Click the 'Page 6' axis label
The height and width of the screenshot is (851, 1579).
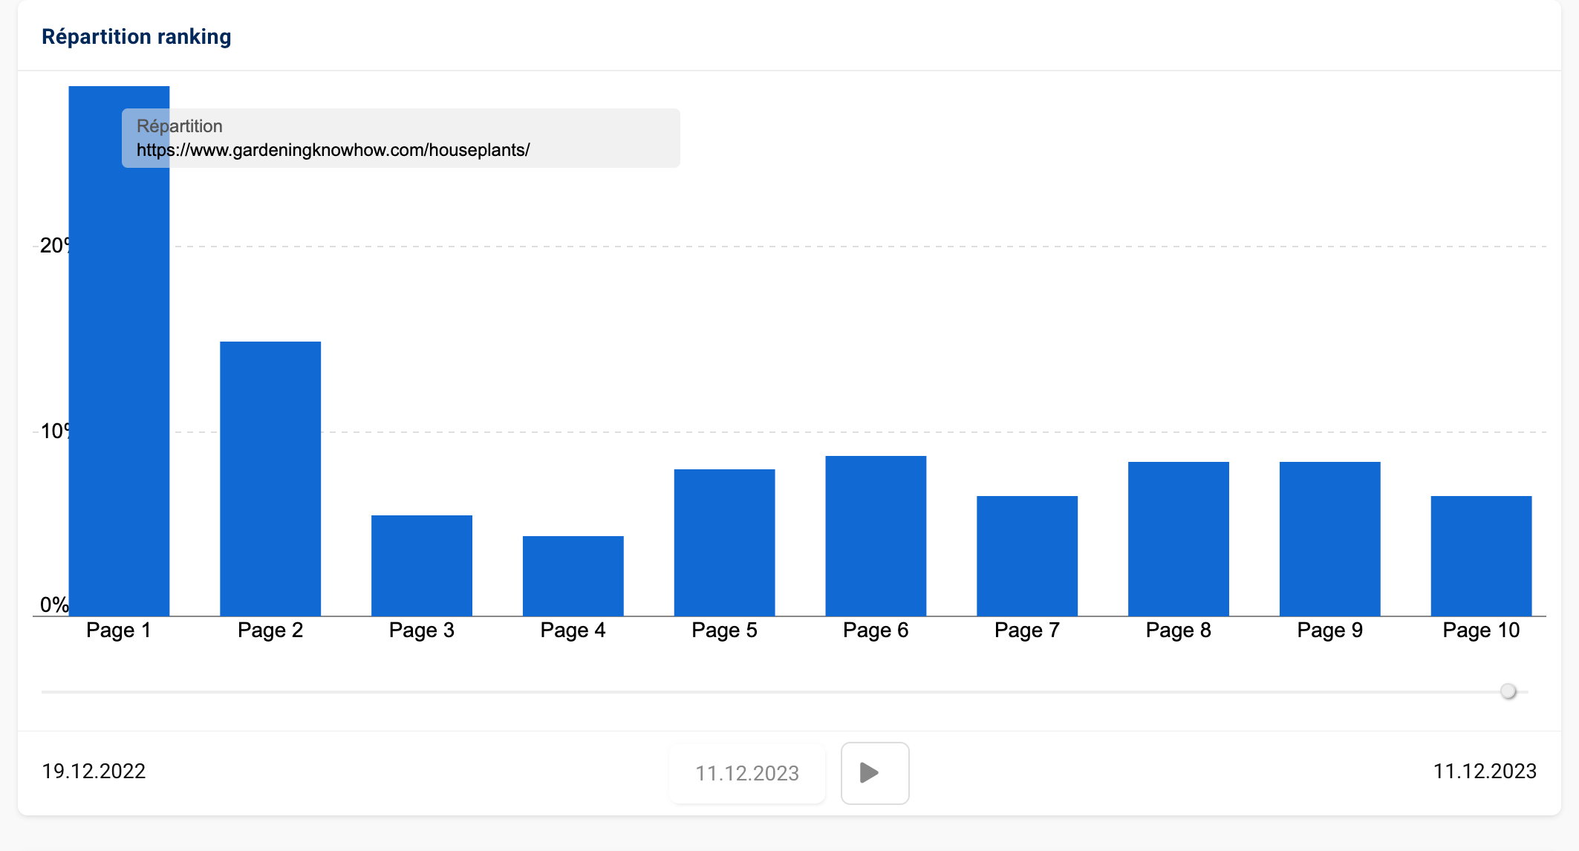[876, 630]
